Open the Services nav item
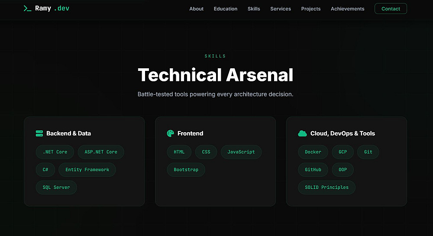Viewport: 433px width, 236px height. 281,9
